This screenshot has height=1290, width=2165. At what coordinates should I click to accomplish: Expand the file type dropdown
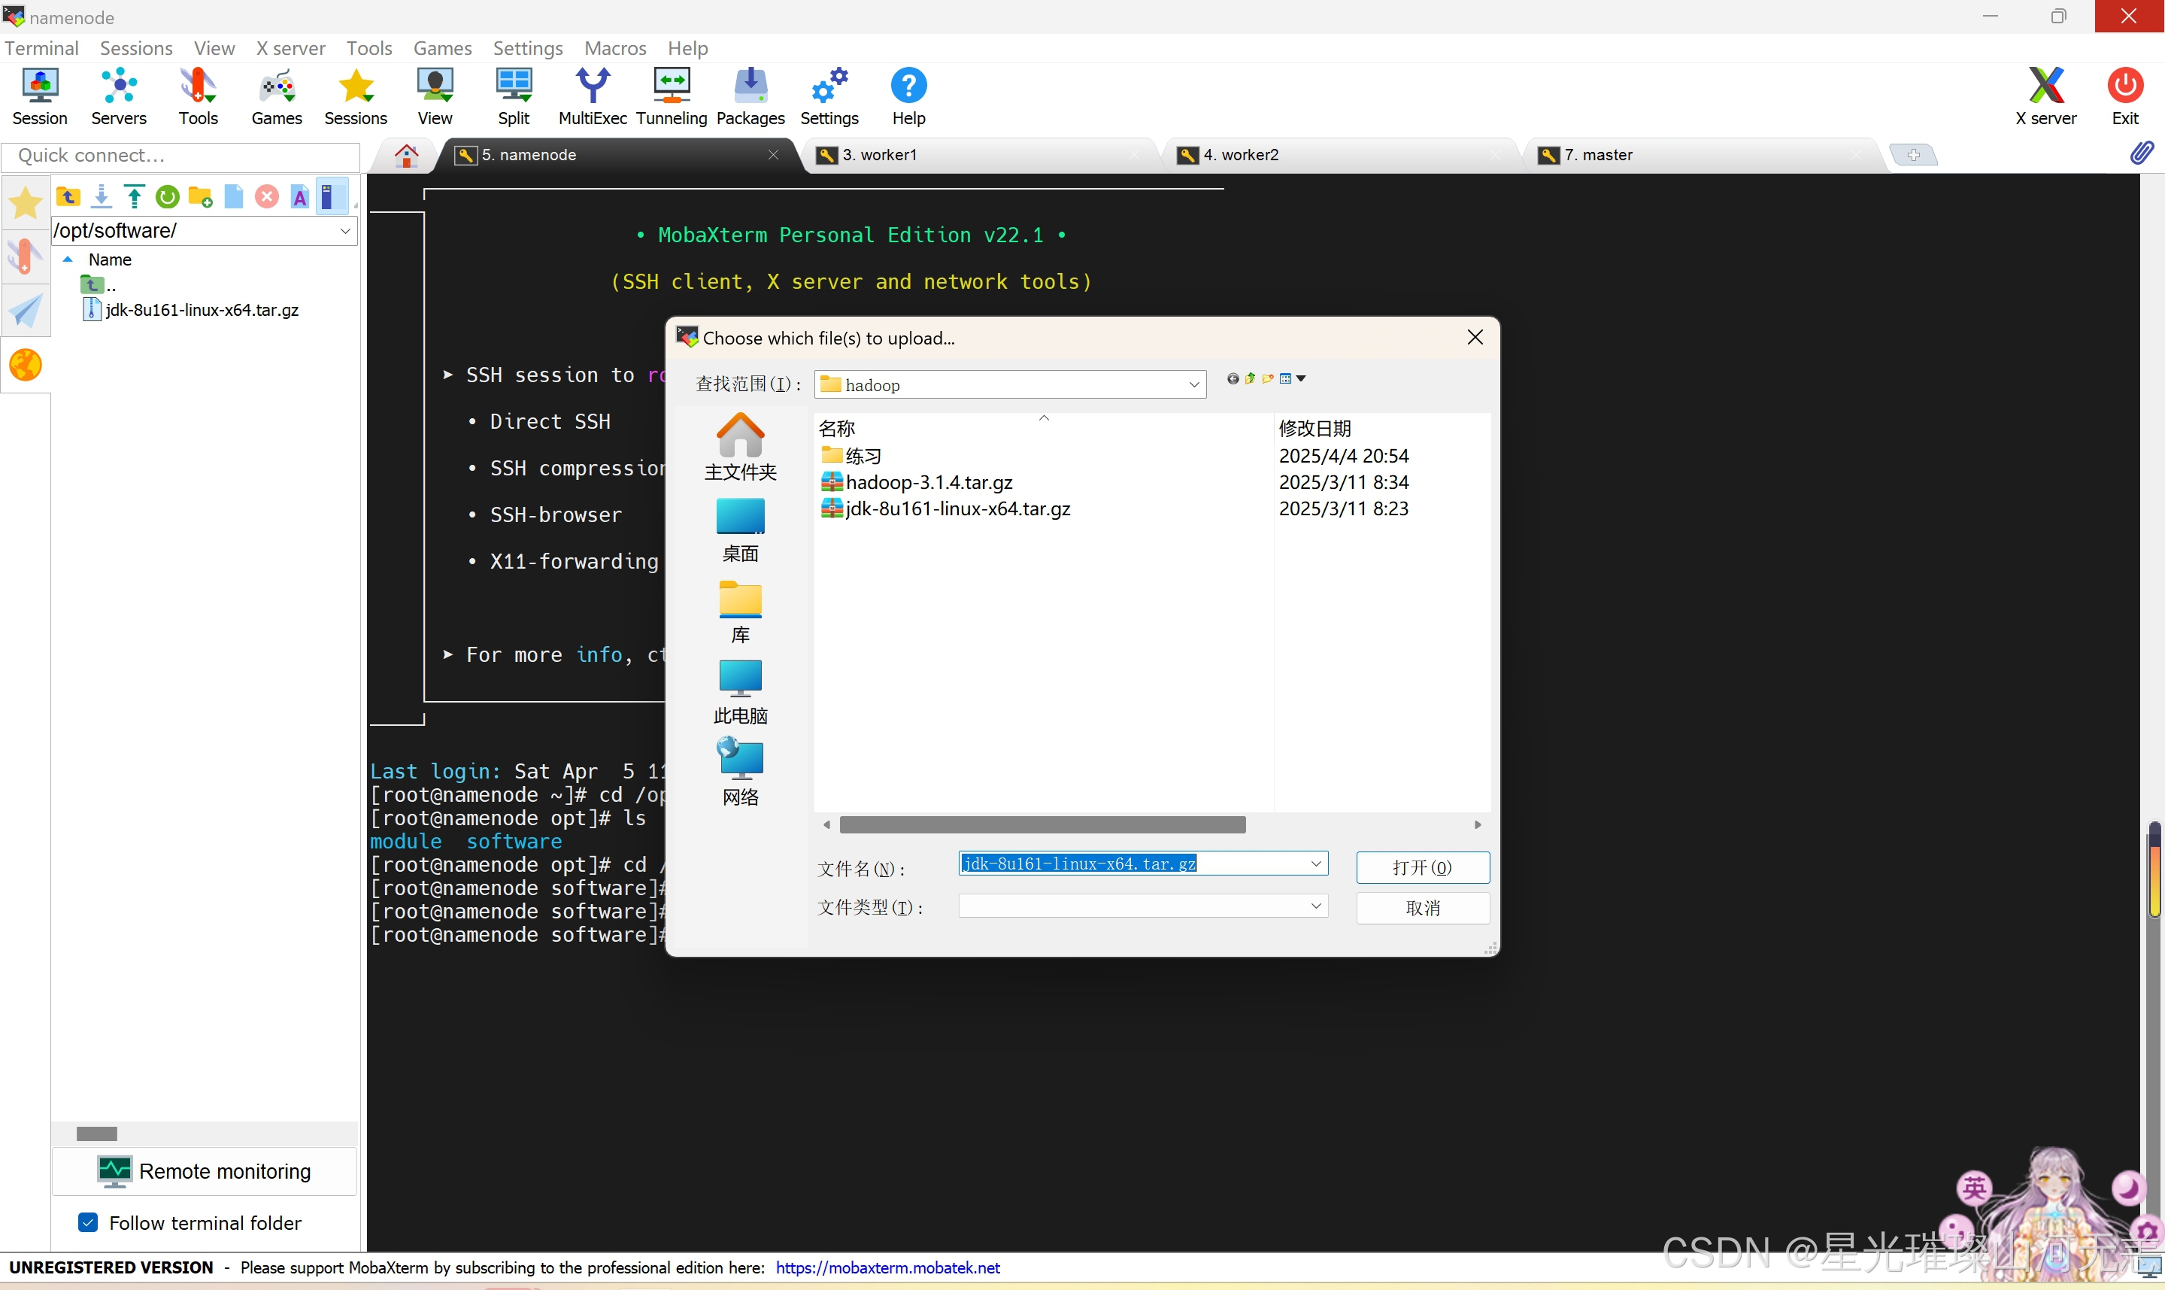(1315, 906)
